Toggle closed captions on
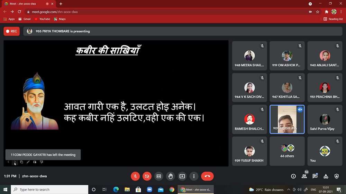 click(x=159, y=176)
